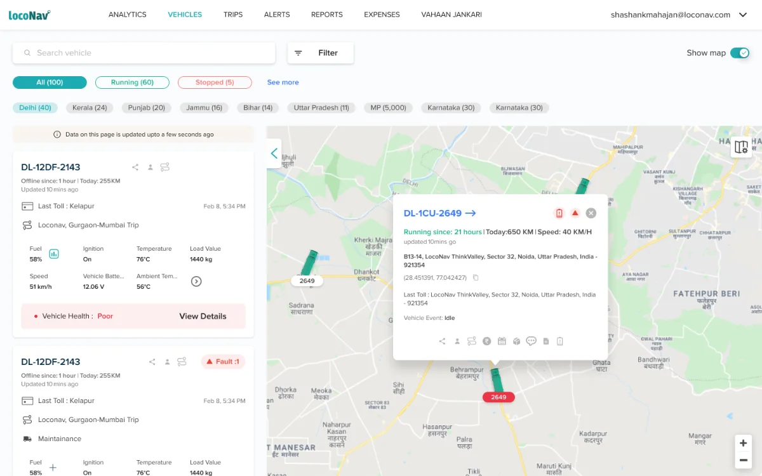
Task: Click route icon next to Fault :1 badge
Action: tap(182, 362)
